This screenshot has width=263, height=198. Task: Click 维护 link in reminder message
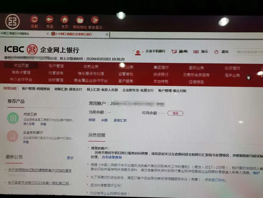256,173
